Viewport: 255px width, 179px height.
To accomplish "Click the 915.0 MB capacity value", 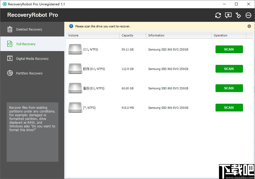I will [128, 108].
